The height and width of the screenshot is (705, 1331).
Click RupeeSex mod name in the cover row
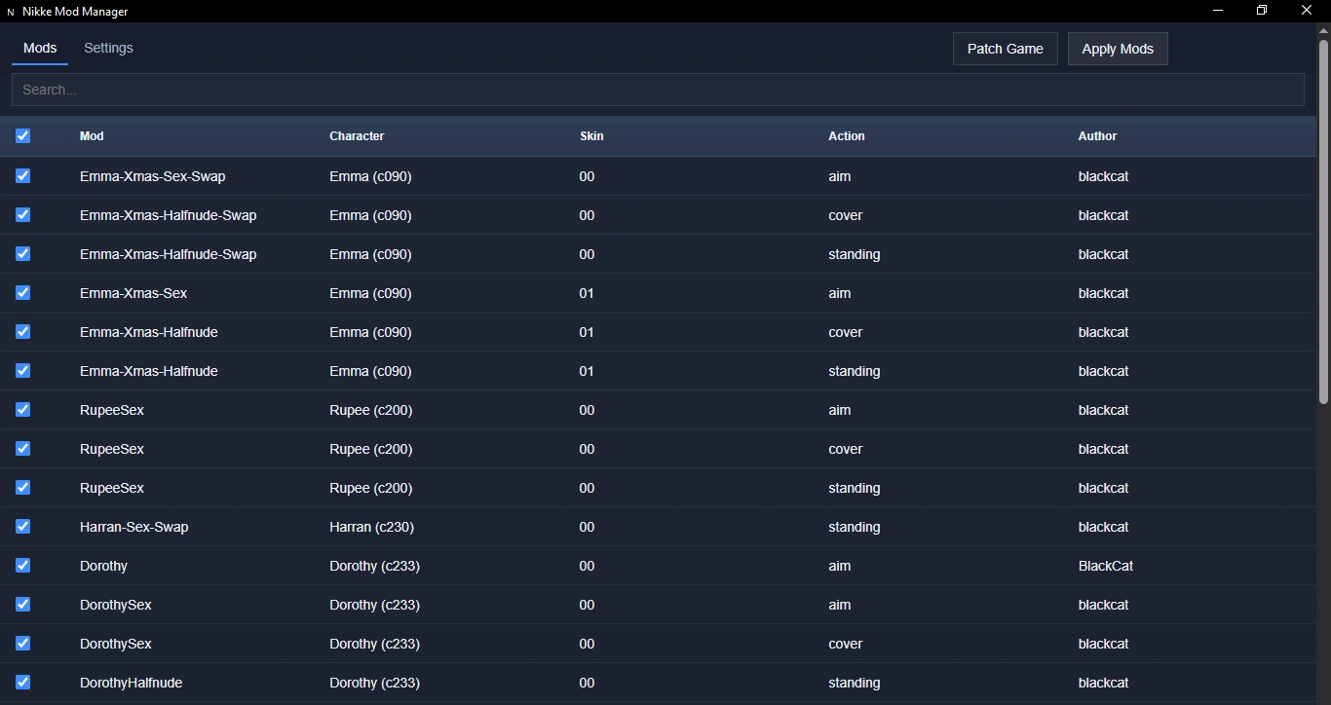112,449
